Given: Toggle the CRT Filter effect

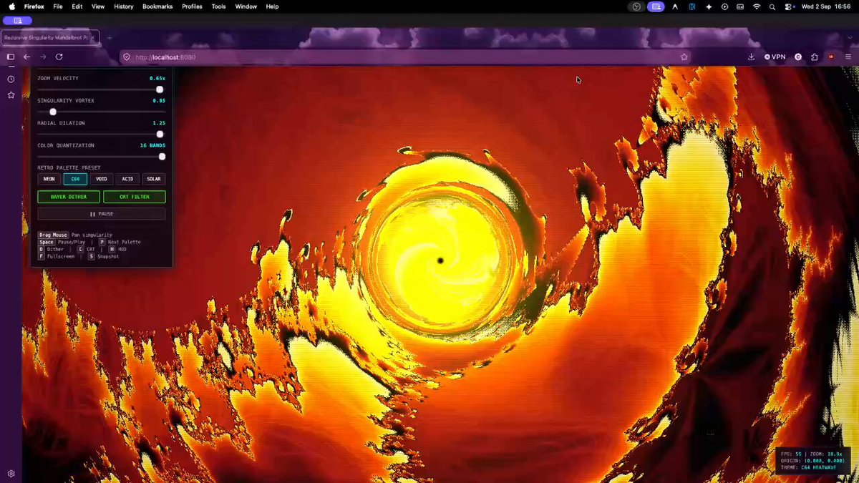Looking at the screenshot, I should (x=135, y=197).
